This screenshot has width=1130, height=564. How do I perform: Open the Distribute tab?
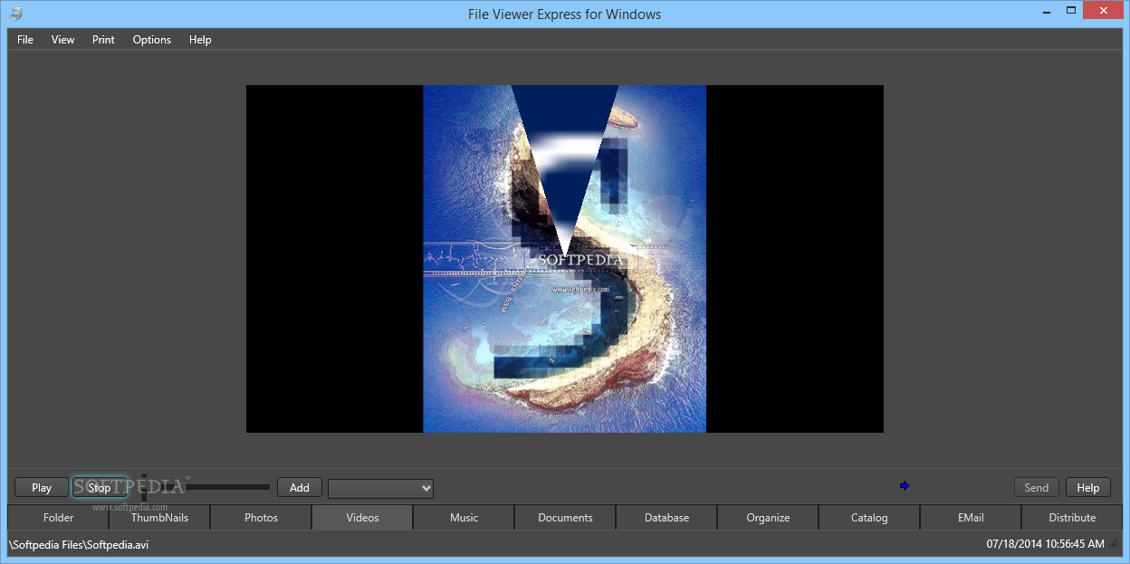point(1073,518)
